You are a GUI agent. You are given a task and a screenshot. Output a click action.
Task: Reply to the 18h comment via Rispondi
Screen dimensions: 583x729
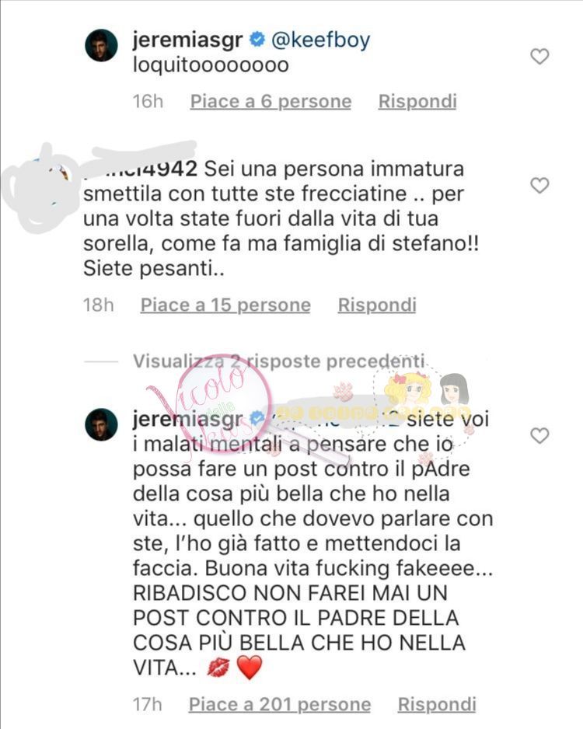pos(377,305)
